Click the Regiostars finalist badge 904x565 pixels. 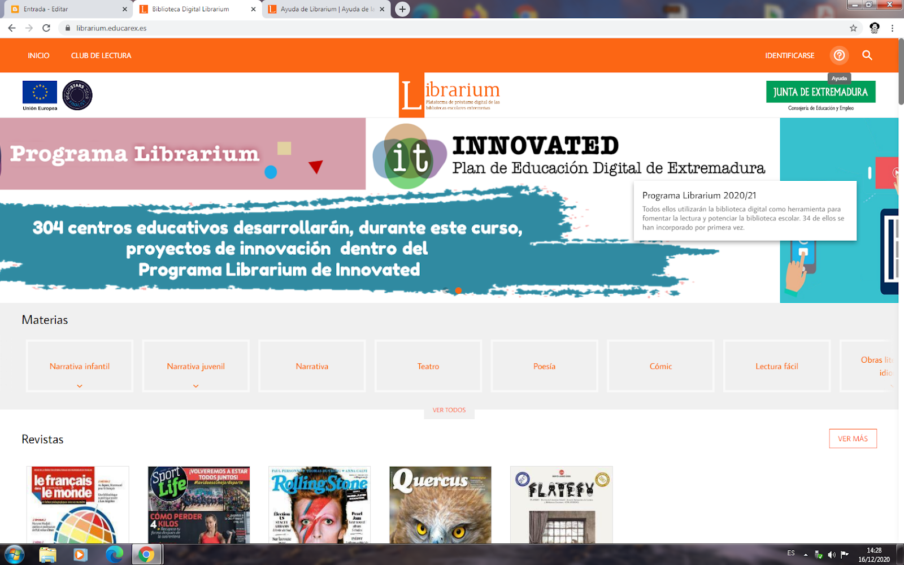[77, 95]
